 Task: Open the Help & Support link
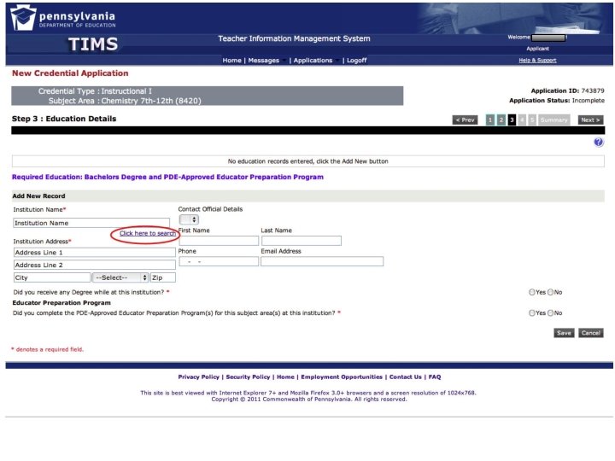[537, 61]
